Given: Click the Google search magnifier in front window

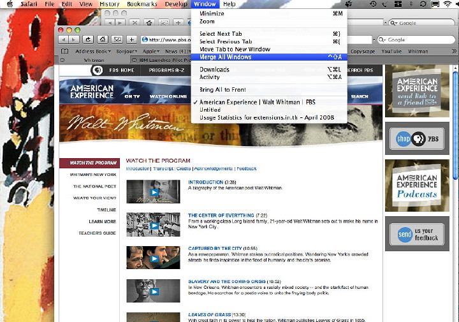Looking at the screenshot, I should coord(381,40).
